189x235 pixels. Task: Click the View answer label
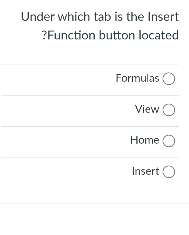(147, 109)
